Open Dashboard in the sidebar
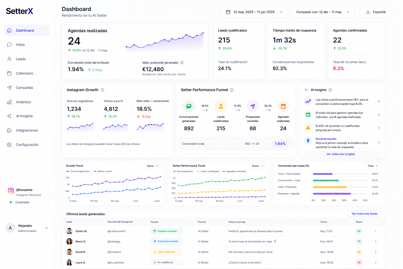 coord(27,30)
